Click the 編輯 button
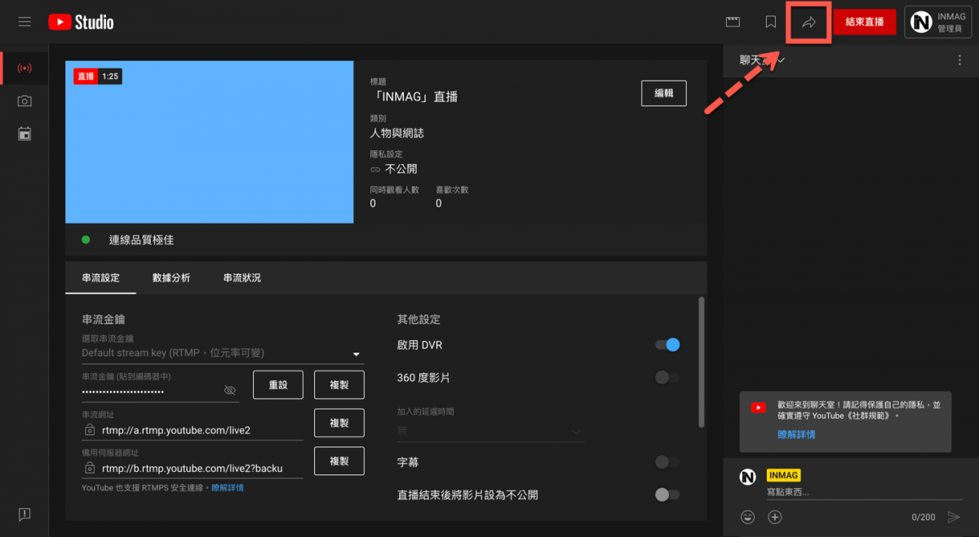The image size is (979, 537). pyautogui.click(x=664, y=93)
